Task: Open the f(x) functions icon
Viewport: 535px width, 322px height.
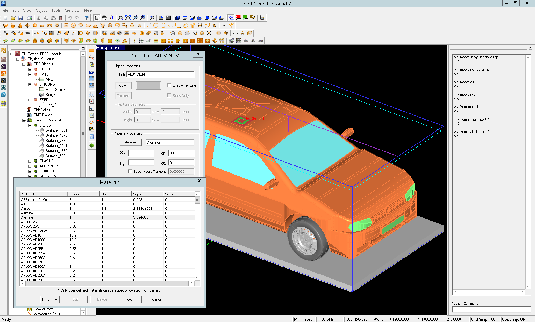Action: pos(92,95)
